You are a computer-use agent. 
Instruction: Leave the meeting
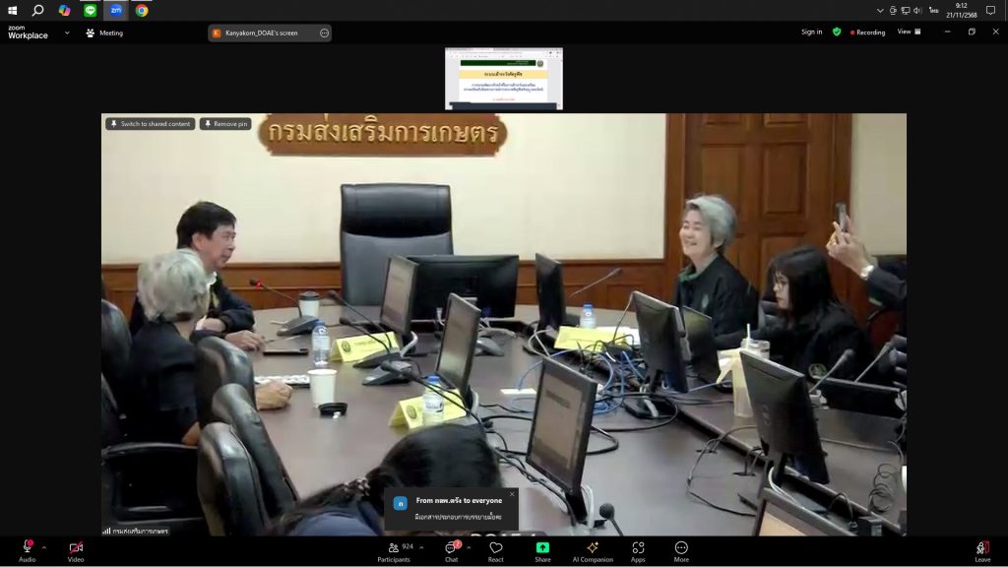[x=982, y=548]
